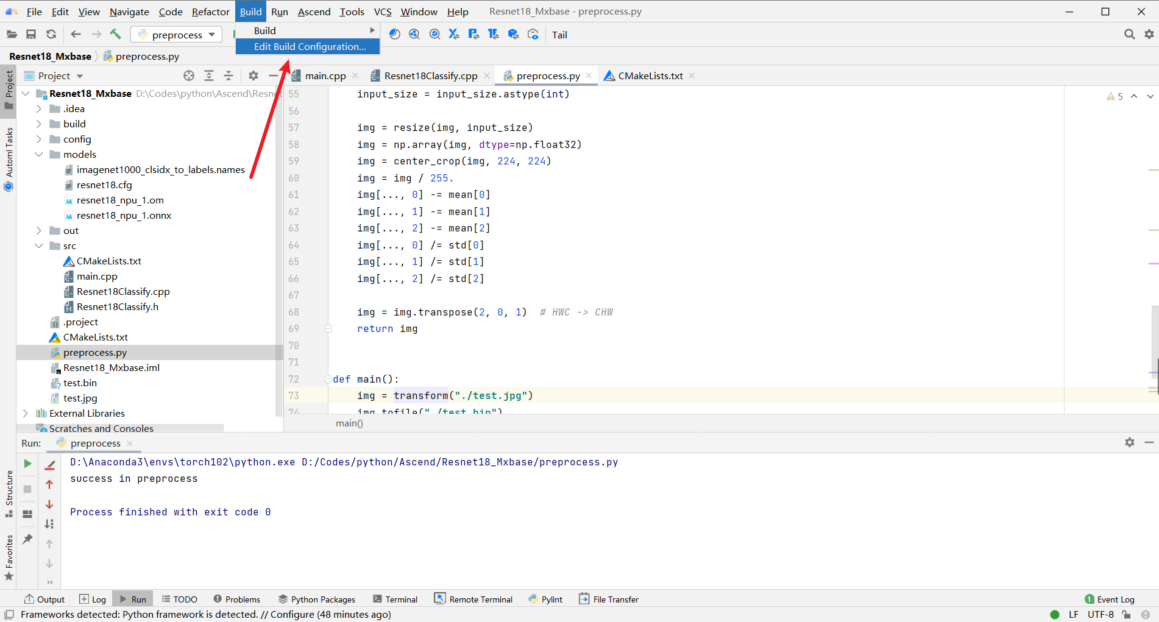Expand the config folder
1159x622 pixels.
click(39, 139)
